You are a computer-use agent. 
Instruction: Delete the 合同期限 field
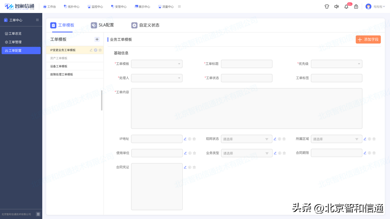click(x=374, y=153)
